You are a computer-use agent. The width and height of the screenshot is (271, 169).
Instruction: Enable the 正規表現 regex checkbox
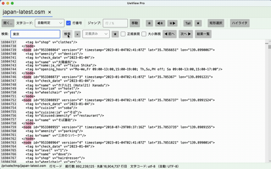(123, 34)
